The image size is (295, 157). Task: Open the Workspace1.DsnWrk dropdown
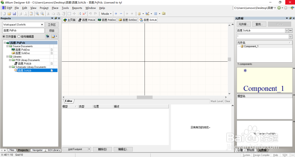point(42,24)
